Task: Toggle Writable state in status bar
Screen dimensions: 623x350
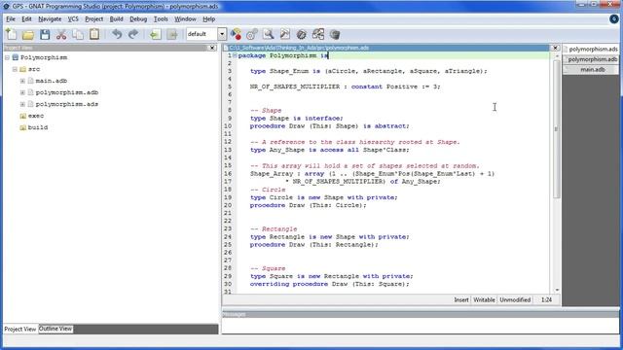Action: pyautogui.click(x=484, y=300)
